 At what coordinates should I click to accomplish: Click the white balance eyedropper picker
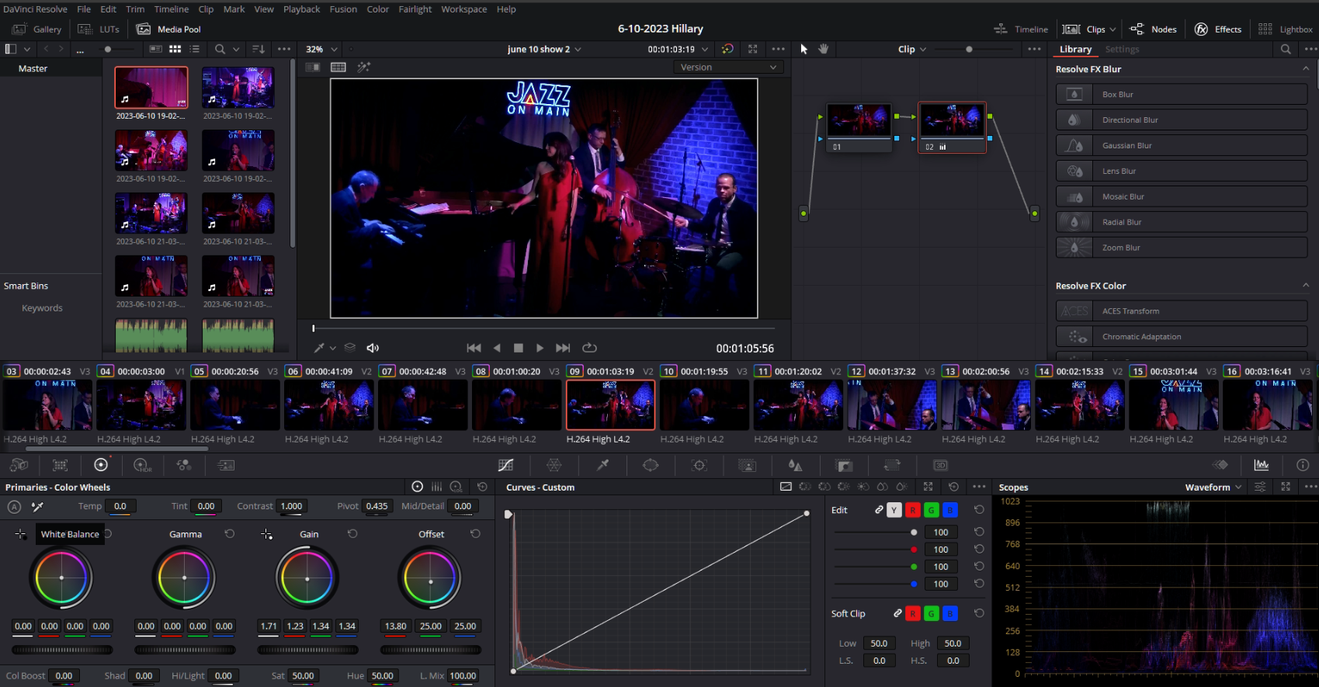point(37,507)
